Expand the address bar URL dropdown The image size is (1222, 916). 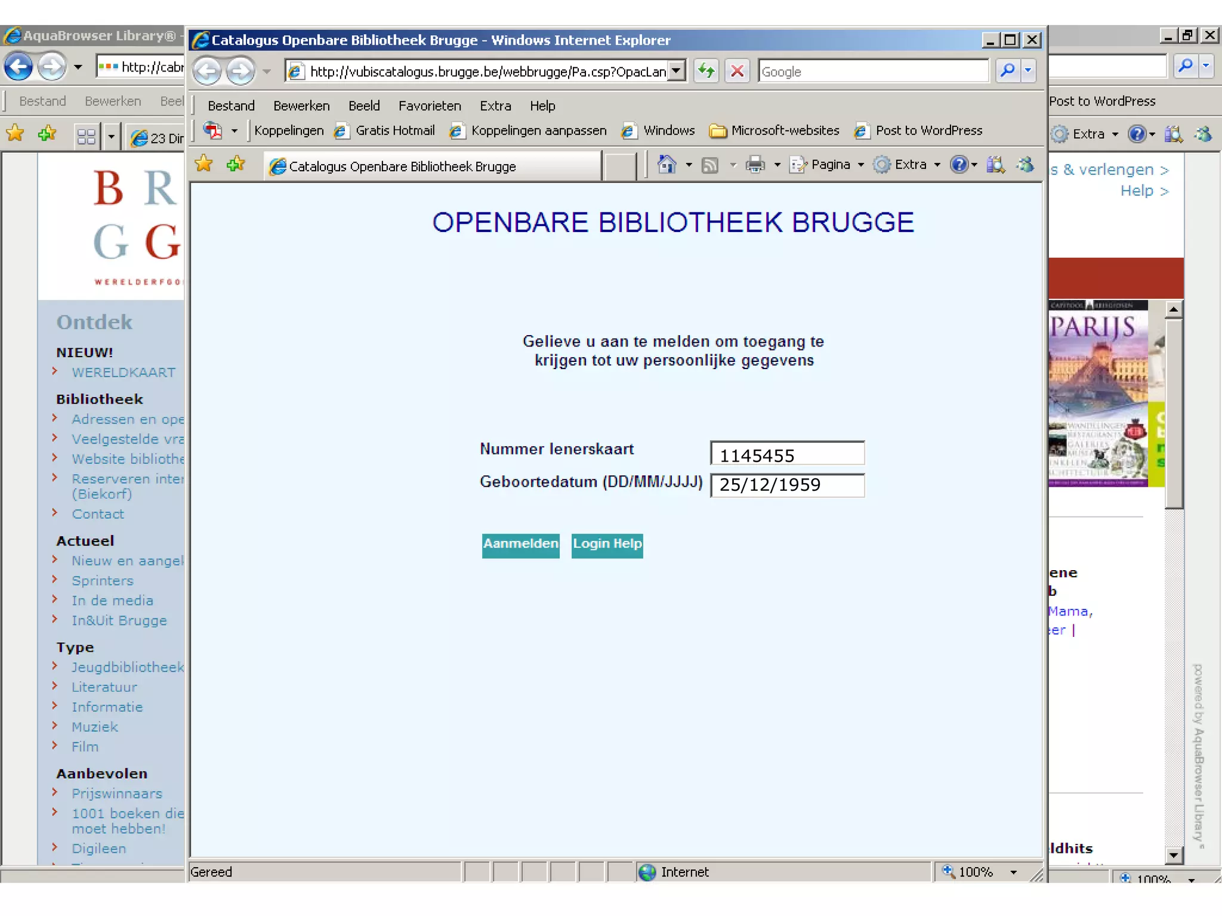pos(676,72)
